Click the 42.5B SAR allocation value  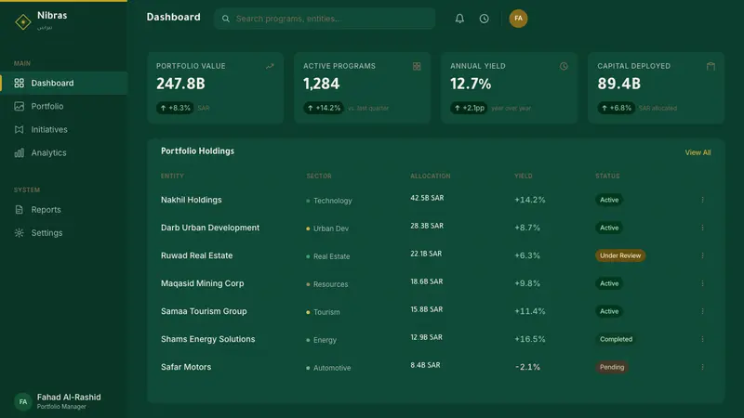point(427,198)
